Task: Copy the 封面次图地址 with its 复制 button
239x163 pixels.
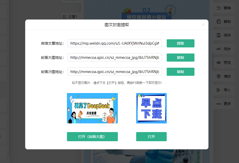Action: click(x=180, y=72)
